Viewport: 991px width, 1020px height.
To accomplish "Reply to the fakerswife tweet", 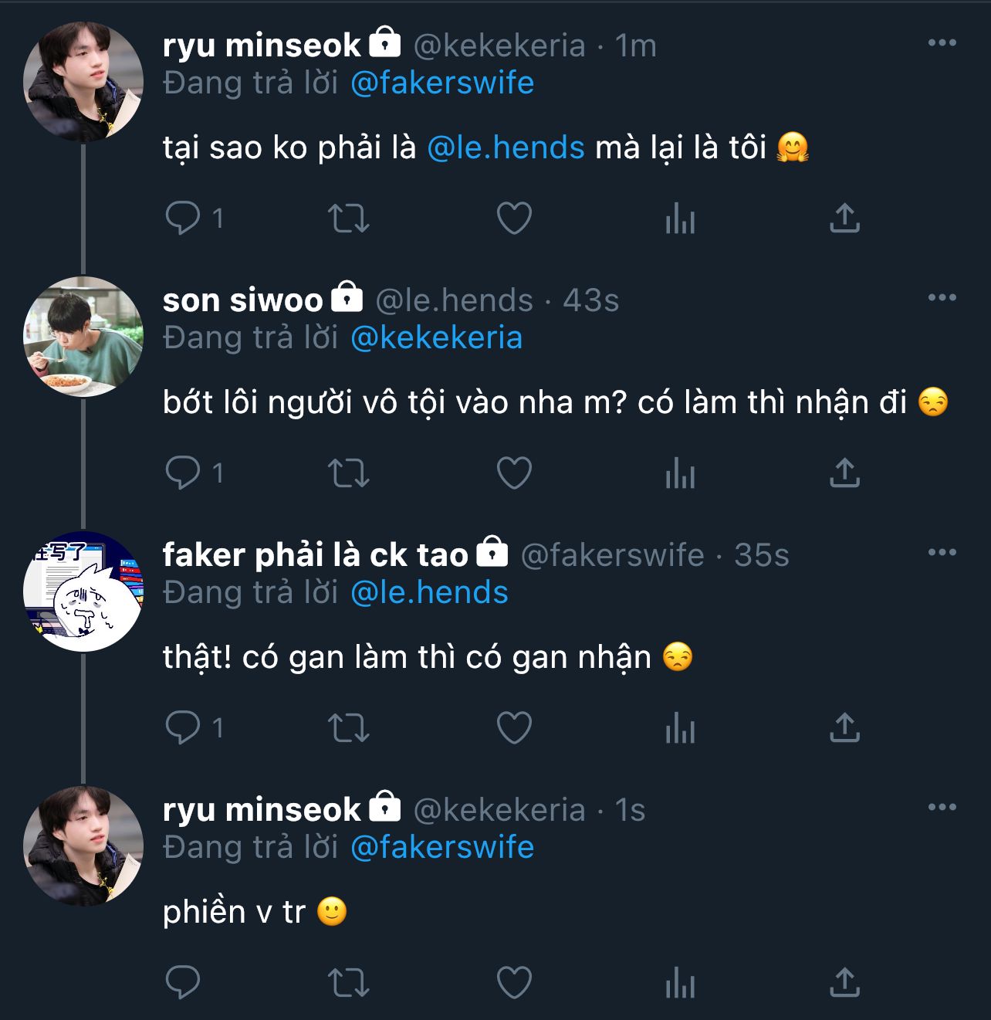I will 183,727.
